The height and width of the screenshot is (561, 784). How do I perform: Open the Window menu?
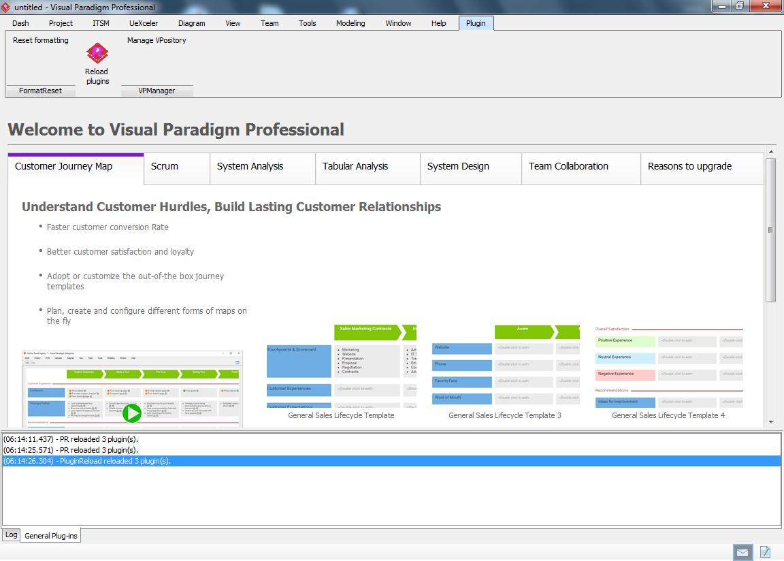point(398,23)
